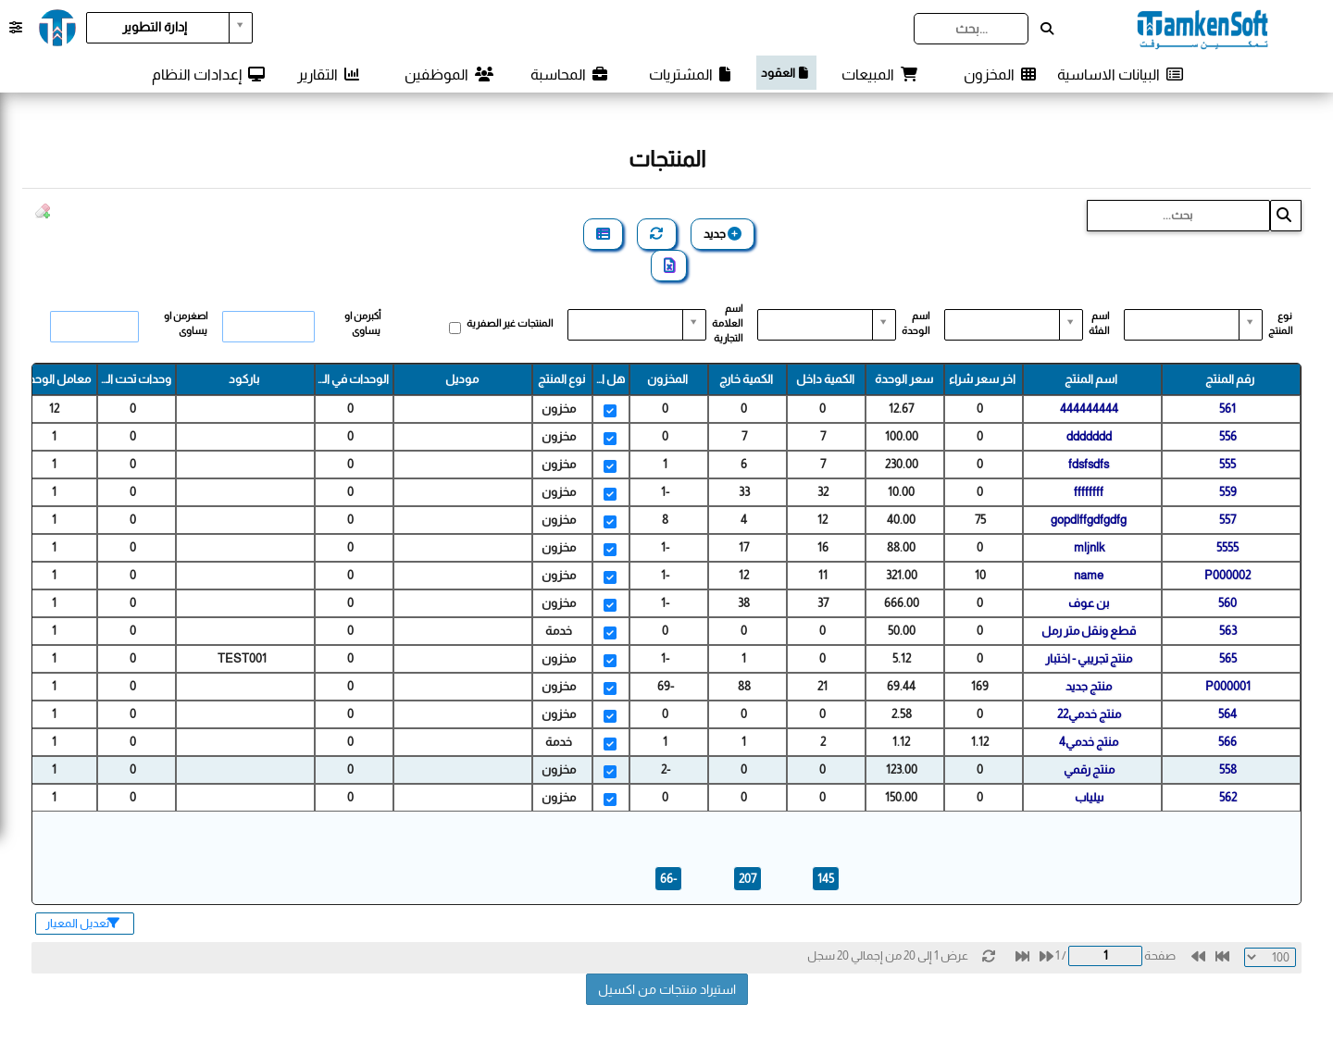Click the 207 total badge
This screenshot has height=1042, width=1333.
pyautogui.click(x=748, y=878)
